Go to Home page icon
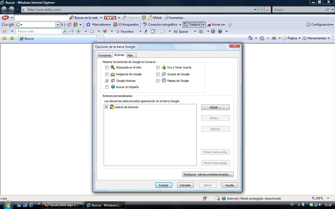Viewport: 335px width, 209px height. point(250,38)
